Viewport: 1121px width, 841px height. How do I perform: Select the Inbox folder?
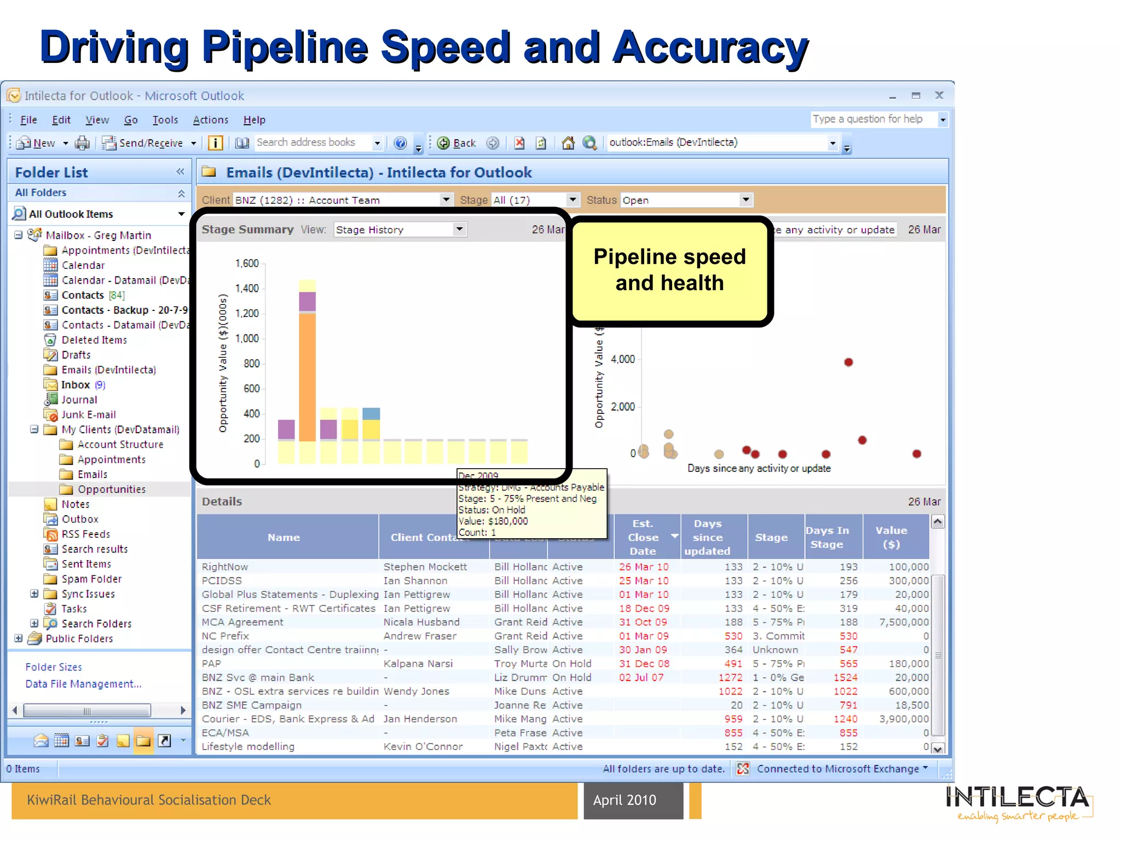[x=75, y=385]
